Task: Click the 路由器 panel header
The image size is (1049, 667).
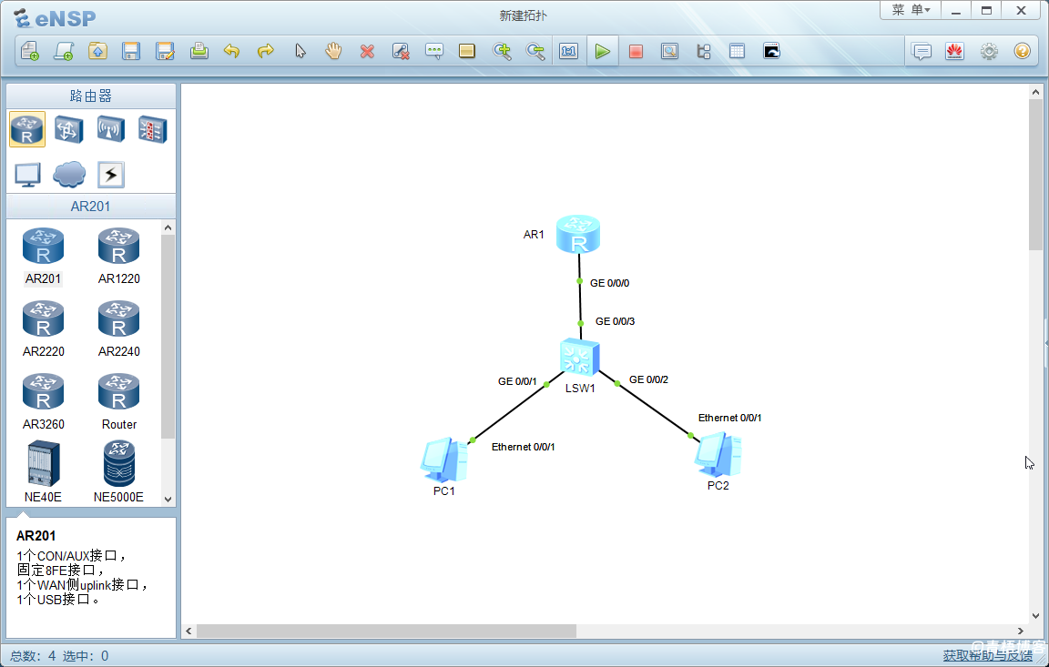Action: pos(91,96)
